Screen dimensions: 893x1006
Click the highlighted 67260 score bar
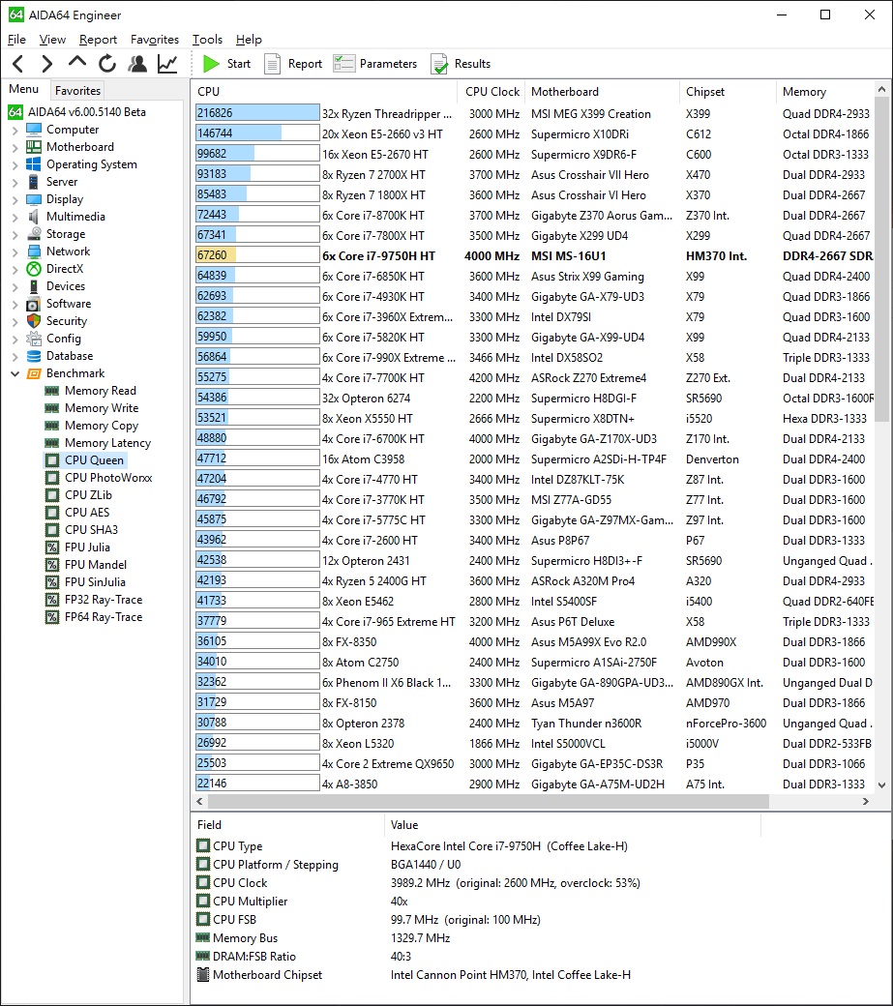click(257, 255)
